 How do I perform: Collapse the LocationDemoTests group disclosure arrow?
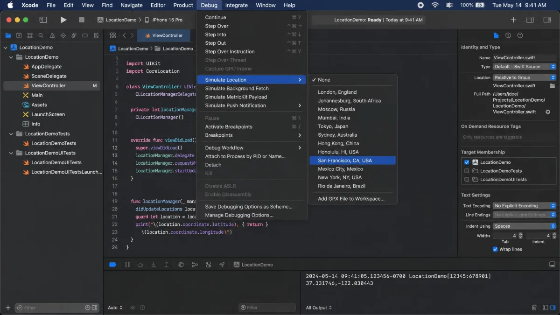click(12, 134)
